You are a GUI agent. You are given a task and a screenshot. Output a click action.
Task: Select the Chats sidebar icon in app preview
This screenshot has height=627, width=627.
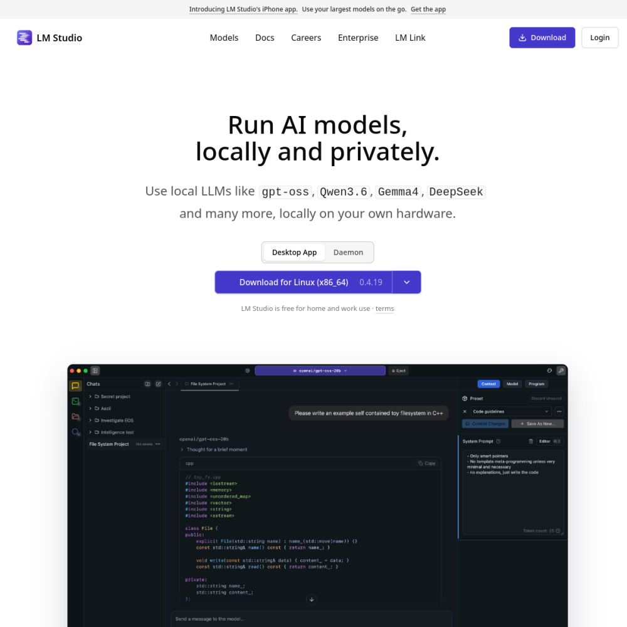click(x=75, y=386)
